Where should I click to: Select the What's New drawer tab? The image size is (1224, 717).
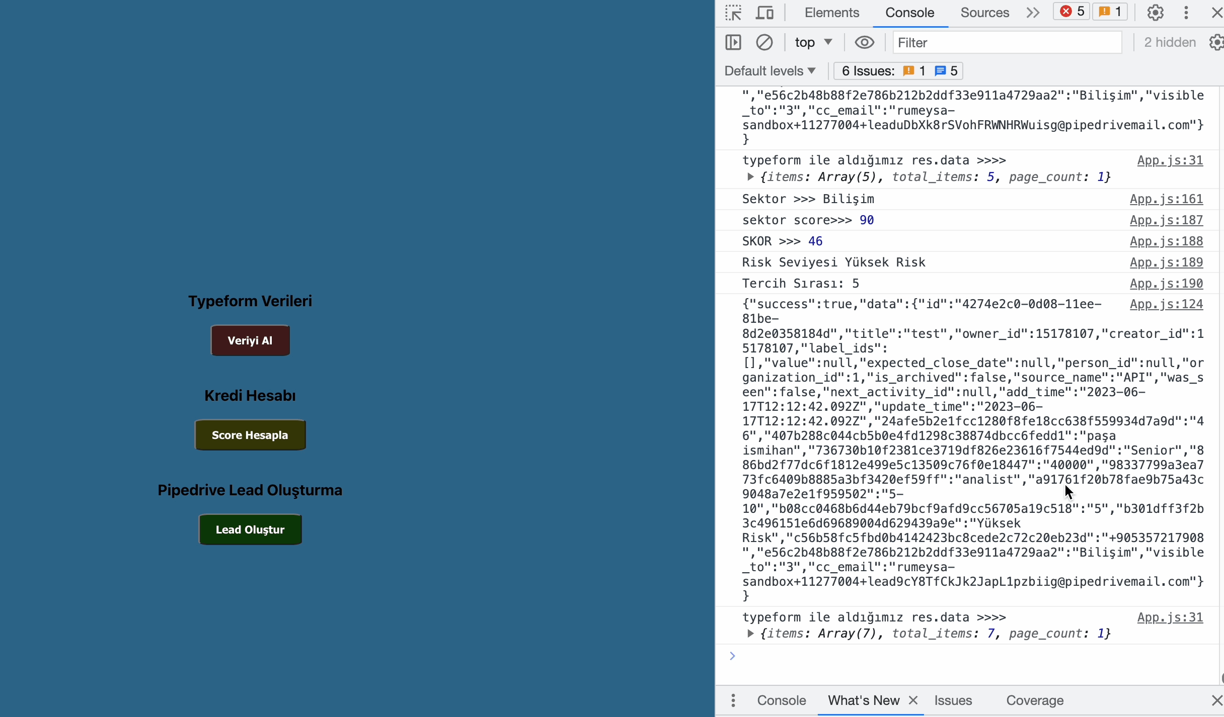(x=864, y=700)
